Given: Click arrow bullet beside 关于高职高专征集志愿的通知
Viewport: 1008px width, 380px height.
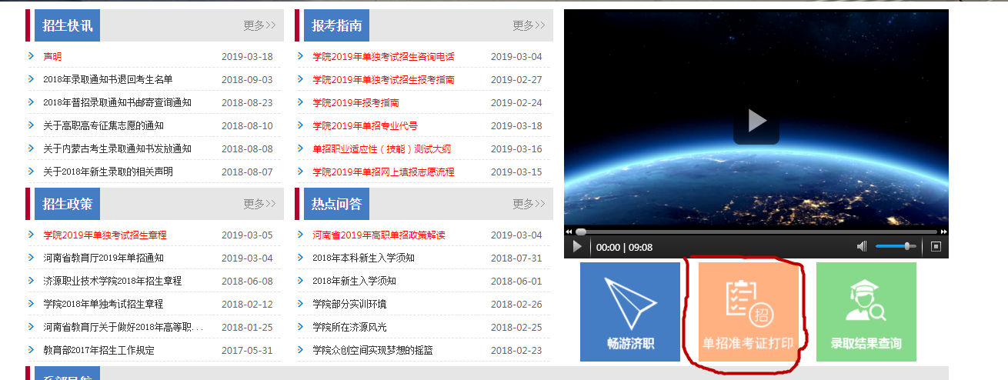Looking at the screenshot, I should tap(31, 125).
